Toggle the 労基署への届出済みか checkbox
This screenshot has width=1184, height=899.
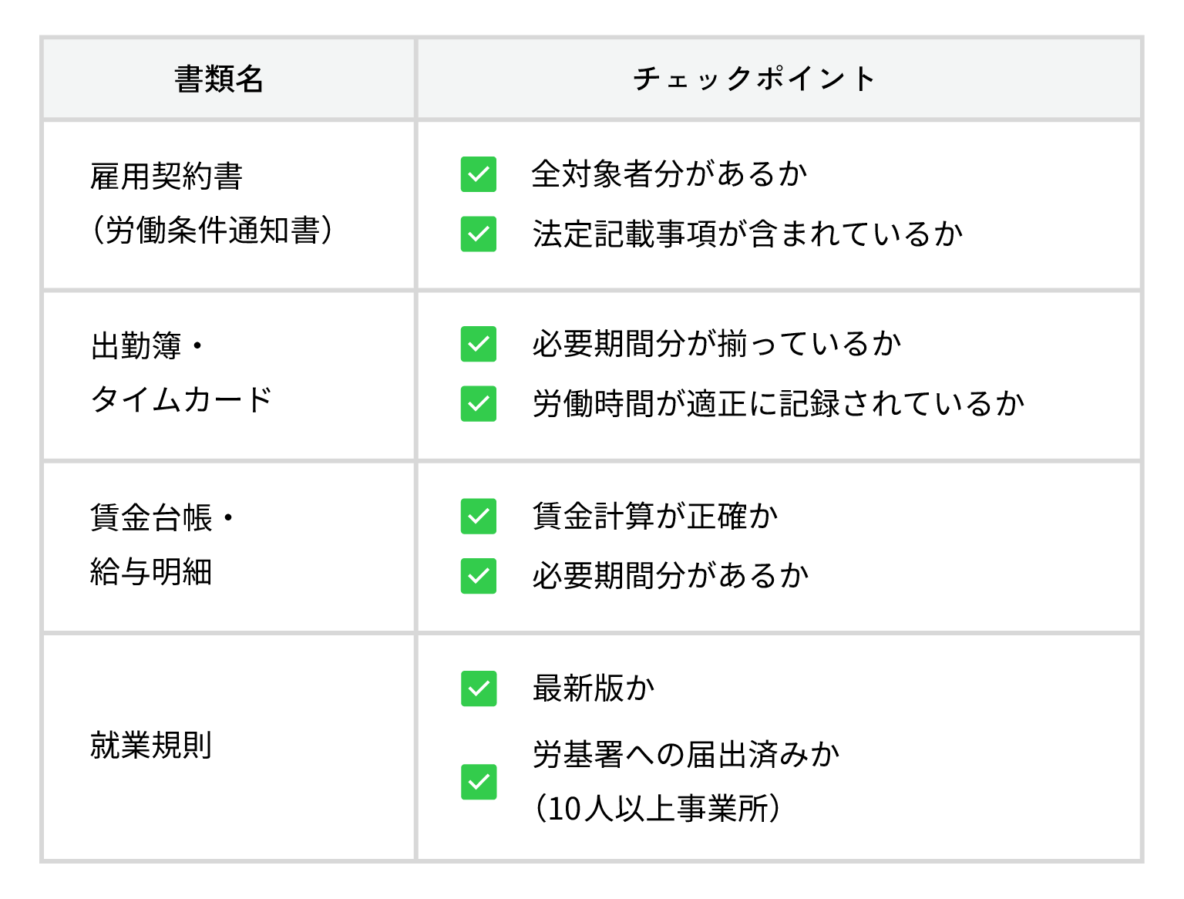coord(479,782)
